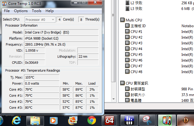This screenshot has width=194, height=126.
Task: Click the 988 Pin value for 封裝類型
Action: (x=187, y=89)
